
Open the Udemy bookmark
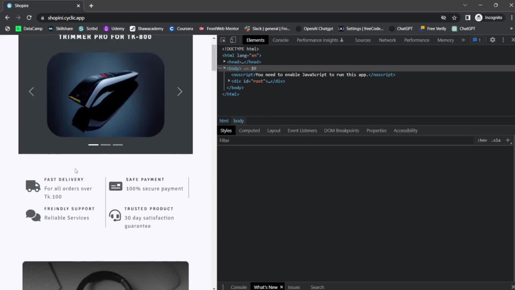tap(114, 28)
